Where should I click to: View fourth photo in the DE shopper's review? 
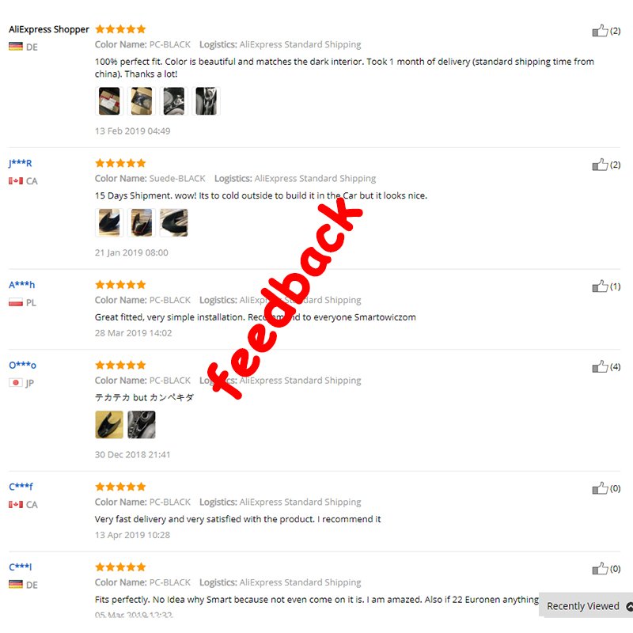tap(206, 101)
